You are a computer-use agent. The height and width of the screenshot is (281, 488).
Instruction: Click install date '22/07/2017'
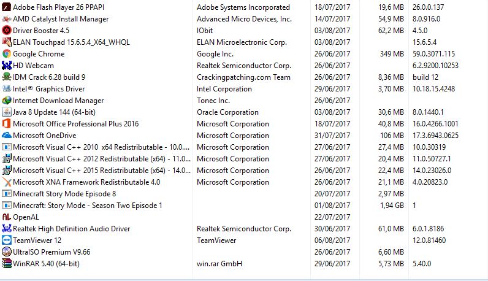tap(332, 217)
